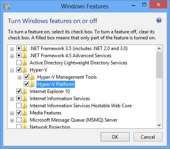Select 'Microsoft Message Queue (MSMQ) Server' label

tap(74, 120)
